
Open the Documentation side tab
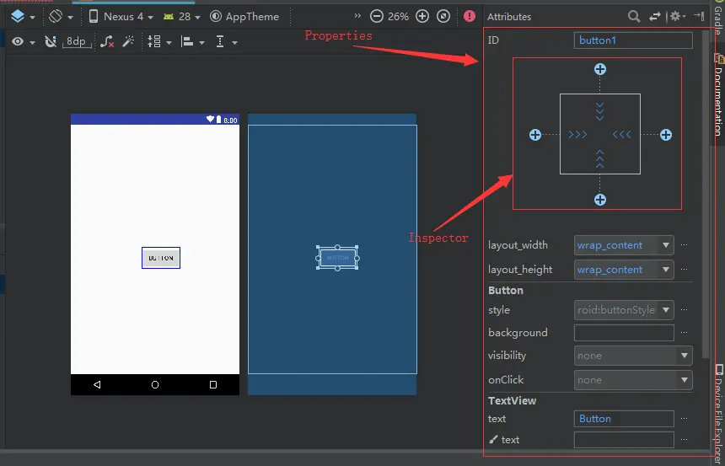(x=718, y=96)
